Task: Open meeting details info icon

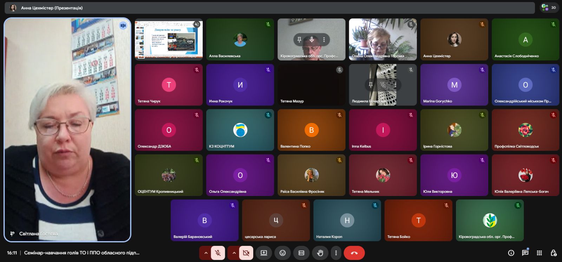Action: [x=511, y=253]
